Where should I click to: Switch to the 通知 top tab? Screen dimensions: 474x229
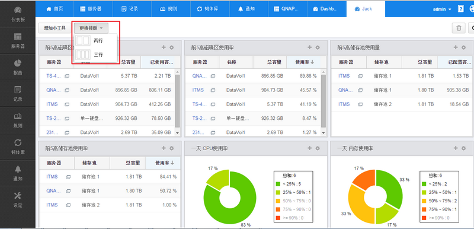[x=249, y=9]
